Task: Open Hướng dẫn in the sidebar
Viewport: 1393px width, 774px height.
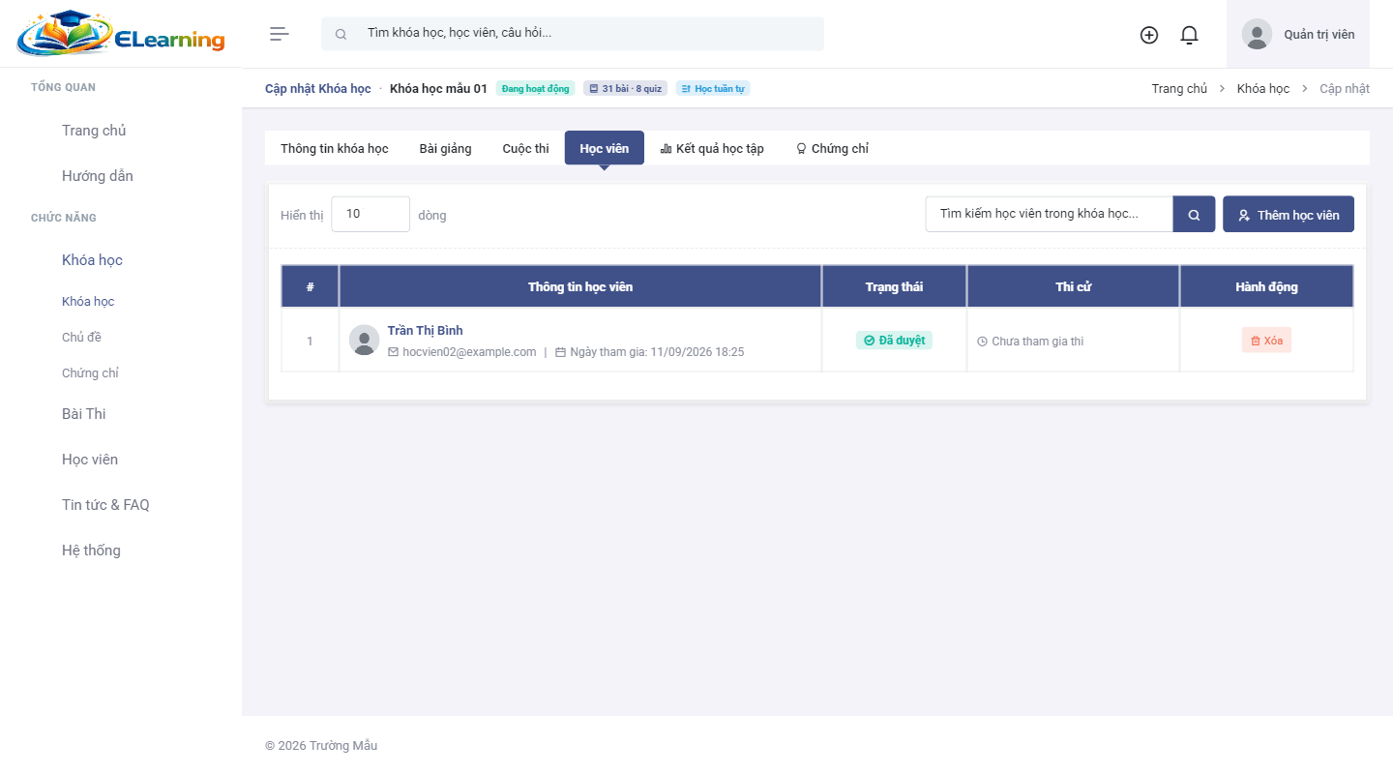Action: [98, 176]
